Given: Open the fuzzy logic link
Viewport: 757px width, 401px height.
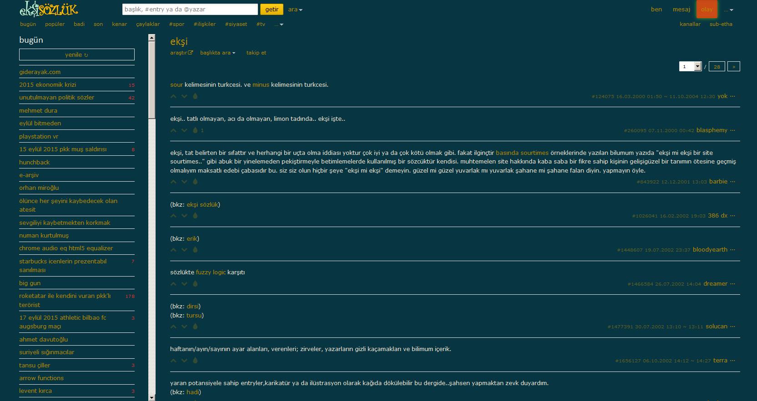Looking at the screenshot, I should tap(211, 272).
